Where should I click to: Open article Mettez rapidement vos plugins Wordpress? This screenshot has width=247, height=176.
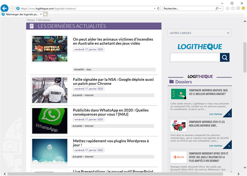[x=111, y=143]
